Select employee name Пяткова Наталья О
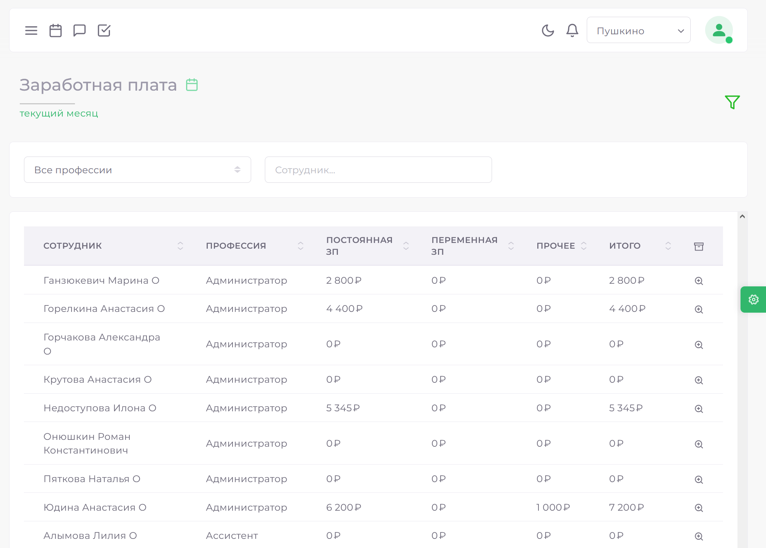Viewport: 766px width, 548px height. [92, 479]
